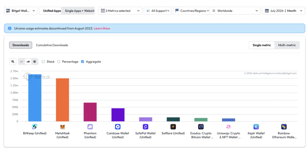The width and height of the screenshot is (308, 156).
Task: Click the BitKeep app icon
Action: (x=35, y=127)
